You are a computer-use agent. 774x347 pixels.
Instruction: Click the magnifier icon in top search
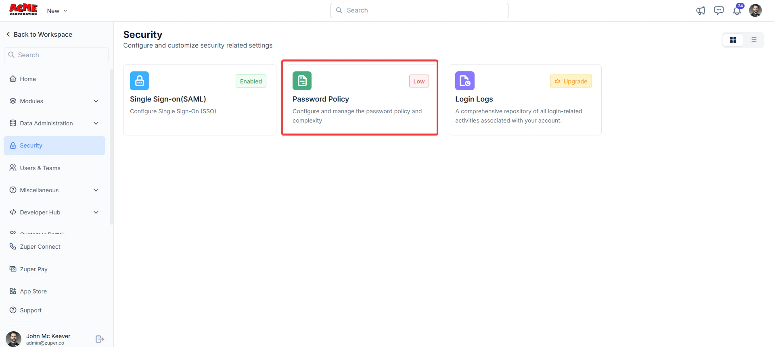pyautogui.click(x=339, y=10)
